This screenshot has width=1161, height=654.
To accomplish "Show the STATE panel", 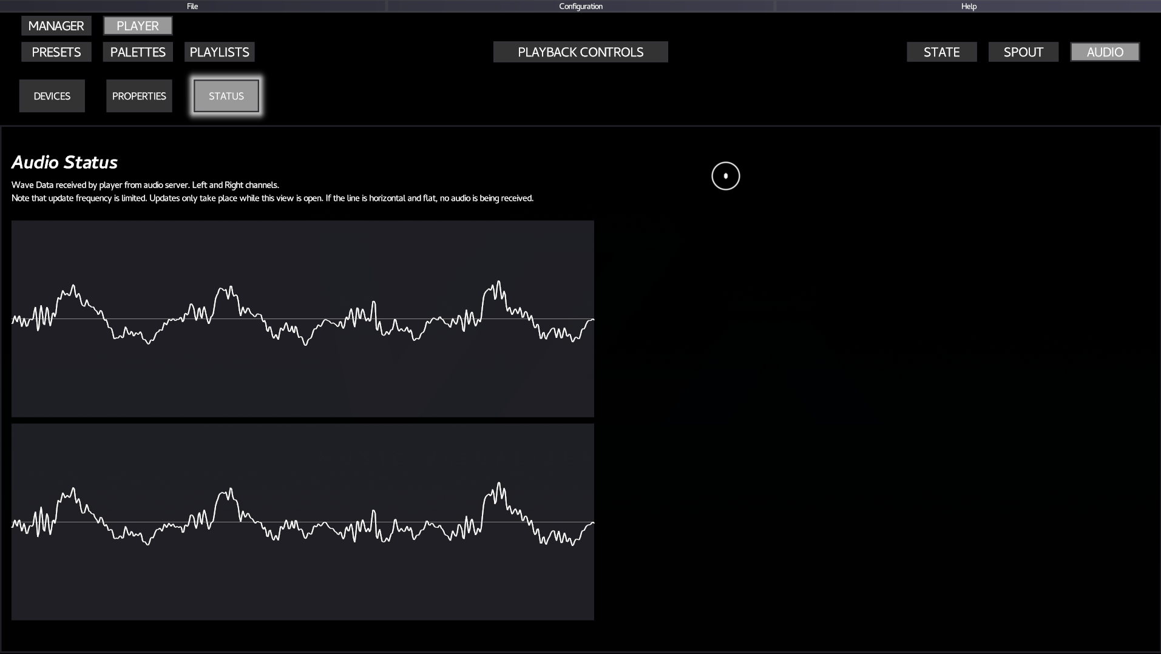I will 941,52.
